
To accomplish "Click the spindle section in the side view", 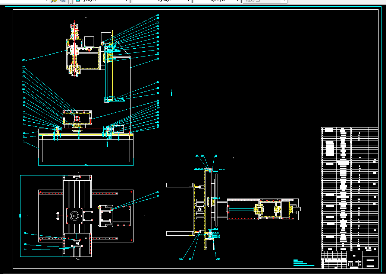I will point(259,209).
